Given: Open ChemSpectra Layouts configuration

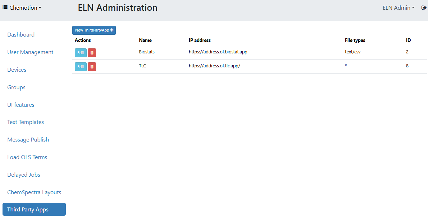Looking at the screenshot, I should [x=34, y=192].
